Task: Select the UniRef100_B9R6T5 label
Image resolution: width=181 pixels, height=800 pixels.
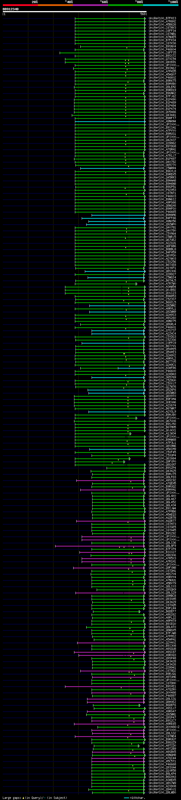Action: tap(162, 81)
